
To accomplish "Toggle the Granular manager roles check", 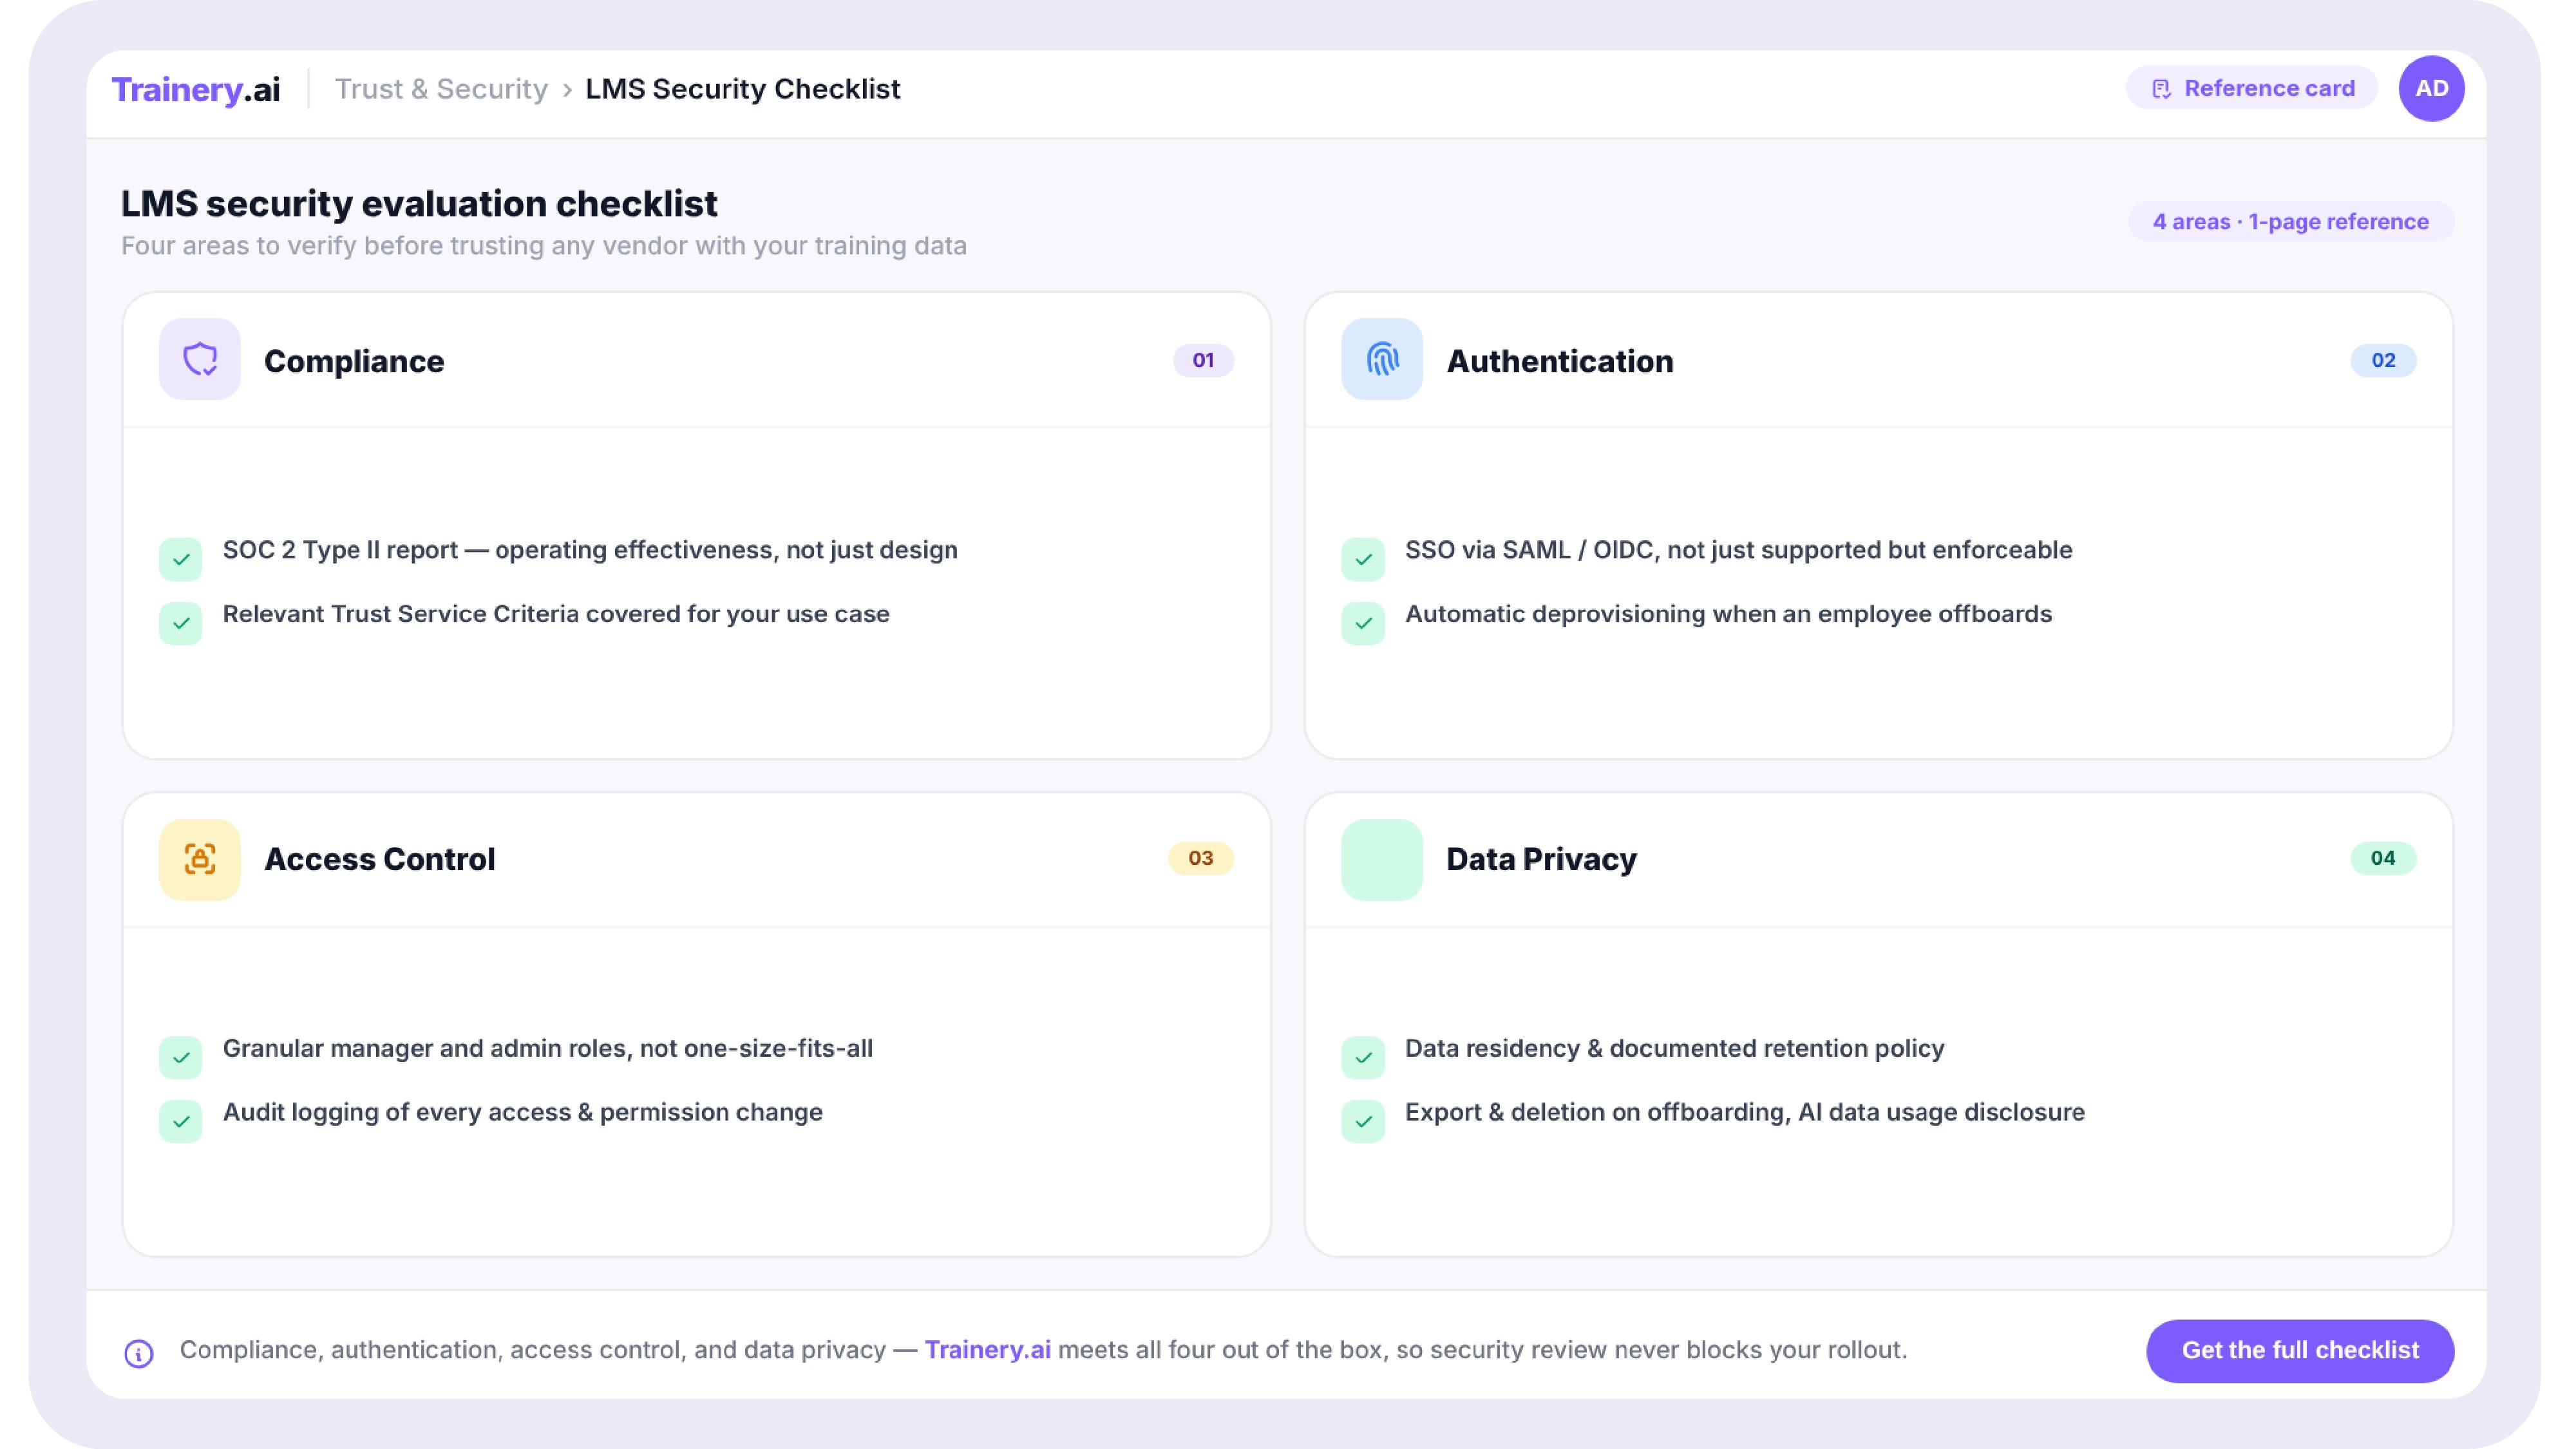I will (x=181, y=1057).
